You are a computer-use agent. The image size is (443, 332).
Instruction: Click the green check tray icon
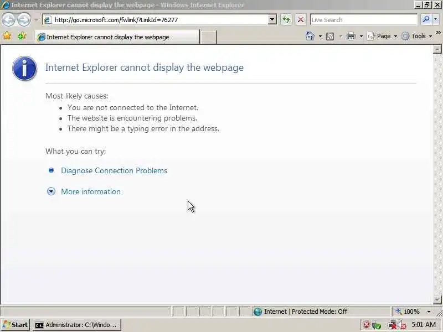(x=377, y=325)
